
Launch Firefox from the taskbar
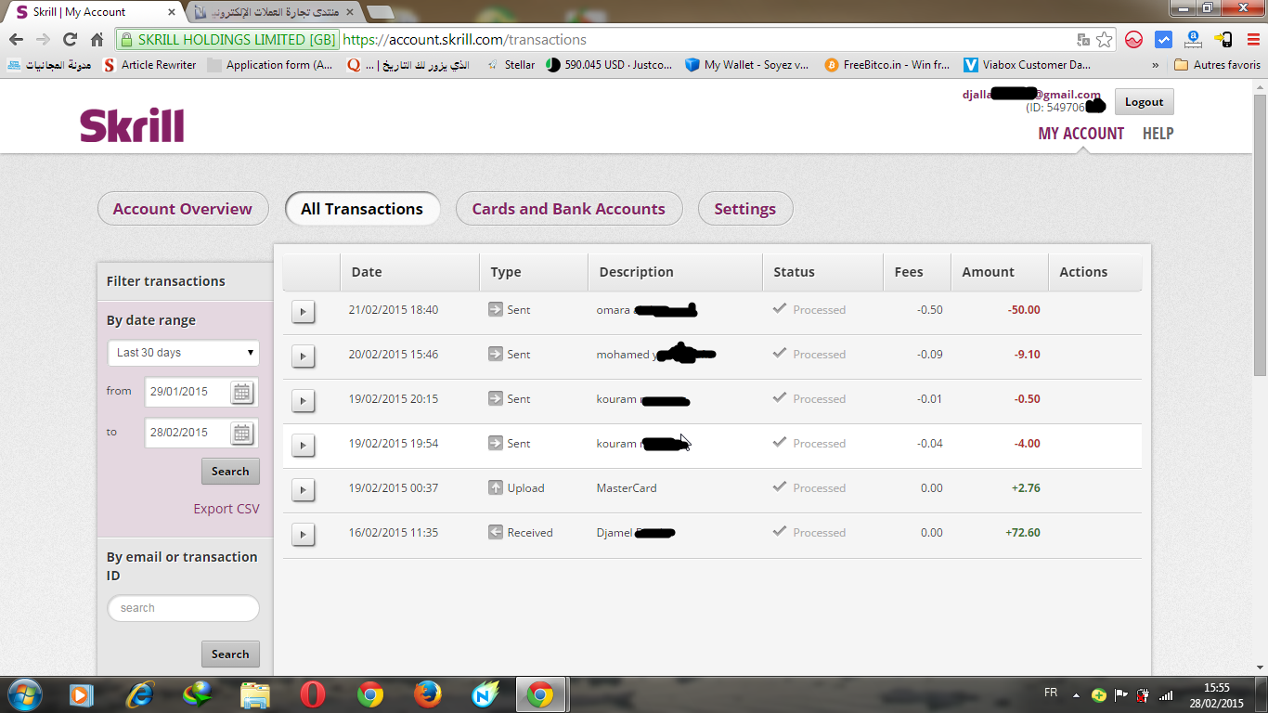tap(427, 694)
